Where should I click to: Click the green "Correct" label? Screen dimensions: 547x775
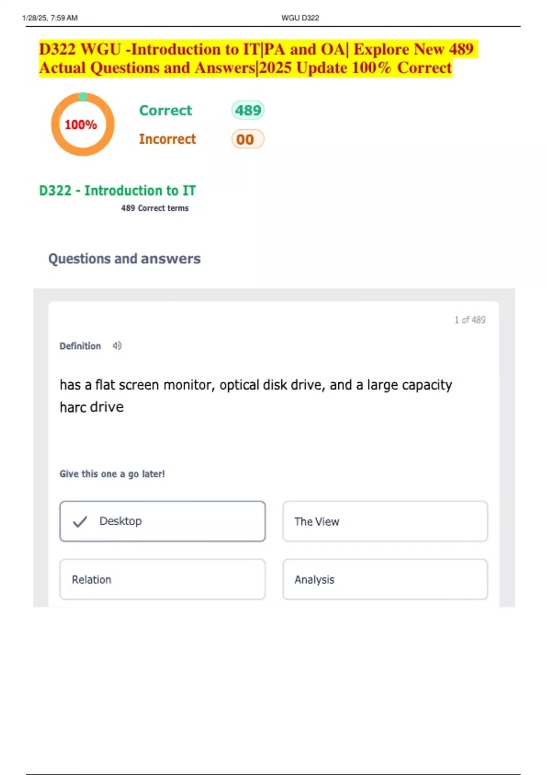click(165, 110)
